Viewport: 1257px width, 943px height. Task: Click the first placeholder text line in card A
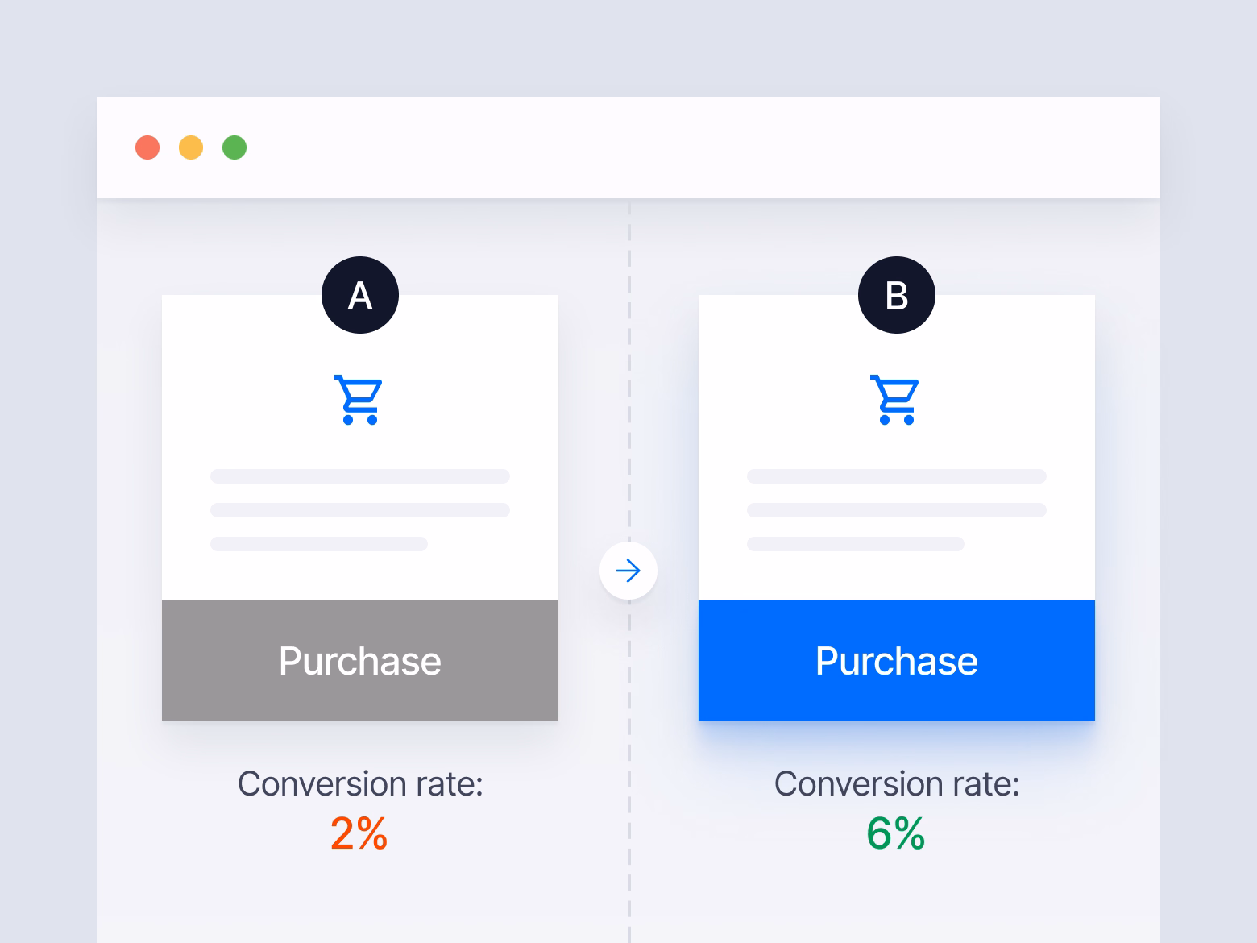(x=360, y=476)
